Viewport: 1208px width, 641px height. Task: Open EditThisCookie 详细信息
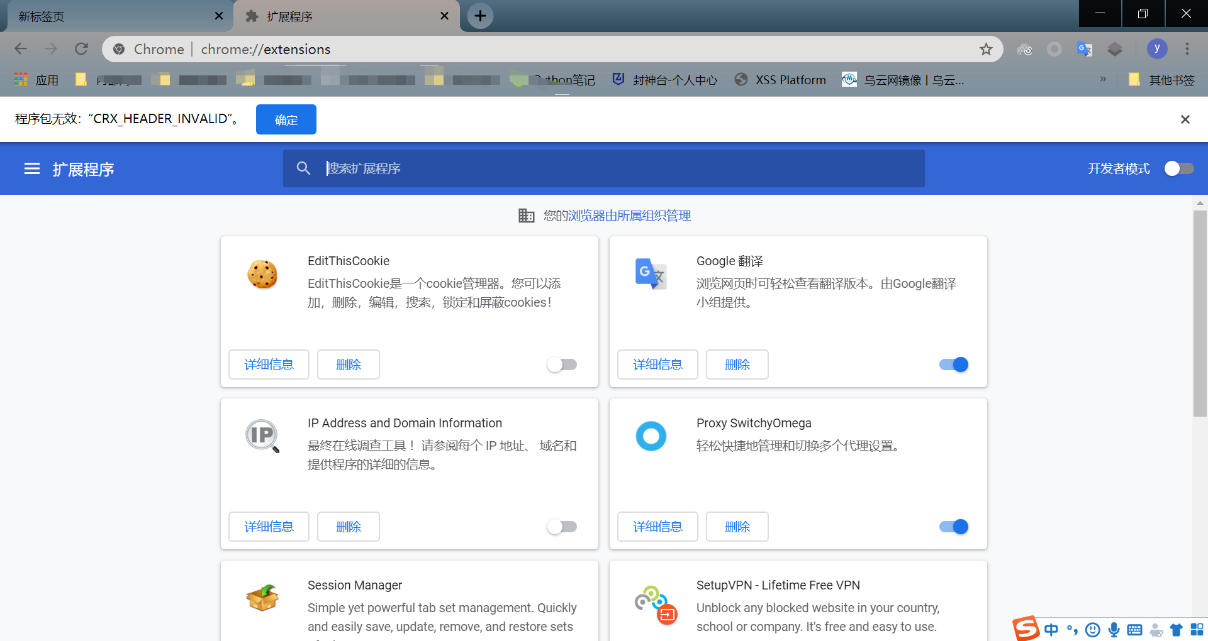[x=269, y=364]
